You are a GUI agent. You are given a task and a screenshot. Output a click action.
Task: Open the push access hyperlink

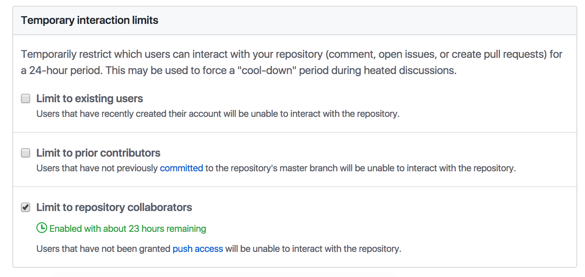coord(198,248)
